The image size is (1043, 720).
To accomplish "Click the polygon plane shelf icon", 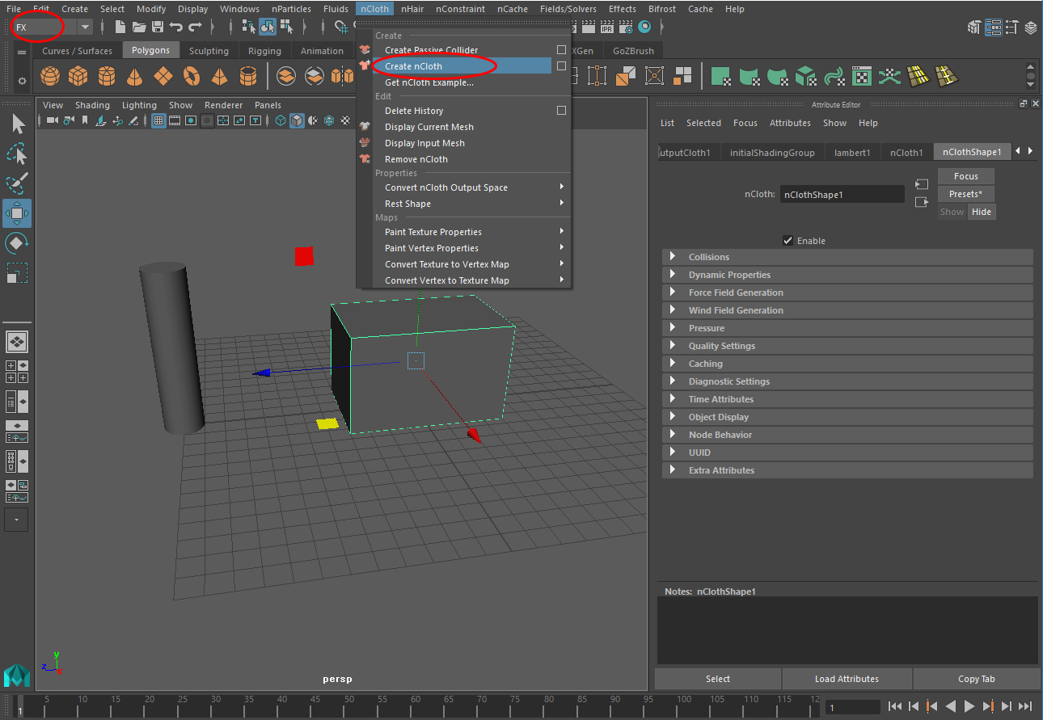I will 163,77.
